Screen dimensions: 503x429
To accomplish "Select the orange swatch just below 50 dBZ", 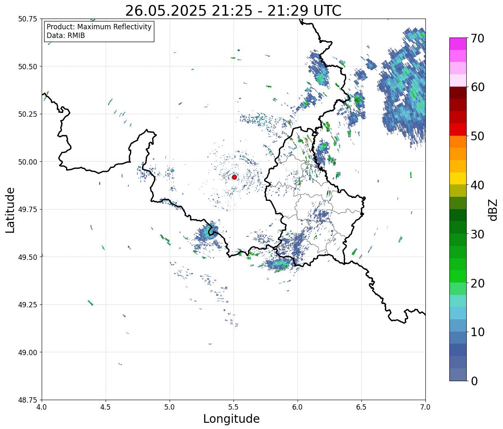I will click(458, 142).
